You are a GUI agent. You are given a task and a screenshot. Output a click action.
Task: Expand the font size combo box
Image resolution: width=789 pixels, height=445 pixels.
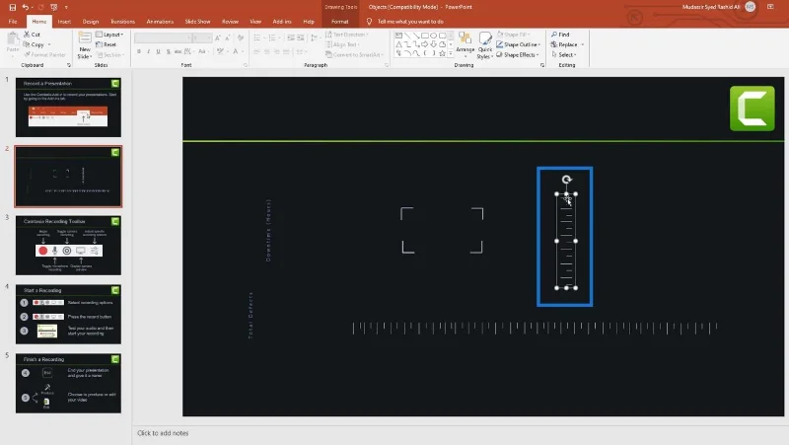(209, 37)
